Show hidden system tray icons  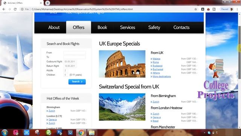(204, 133)
